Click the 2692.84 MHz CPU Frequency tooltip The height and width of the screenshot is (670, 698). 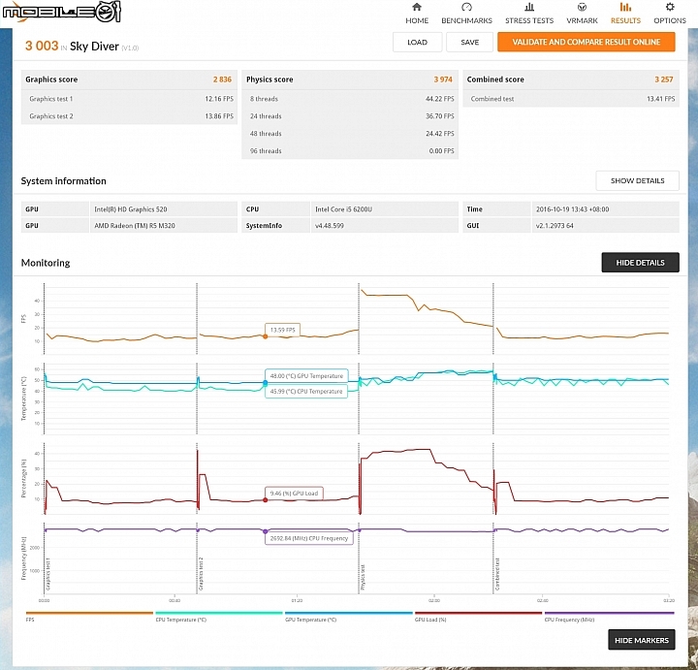(x=309, y=538)
